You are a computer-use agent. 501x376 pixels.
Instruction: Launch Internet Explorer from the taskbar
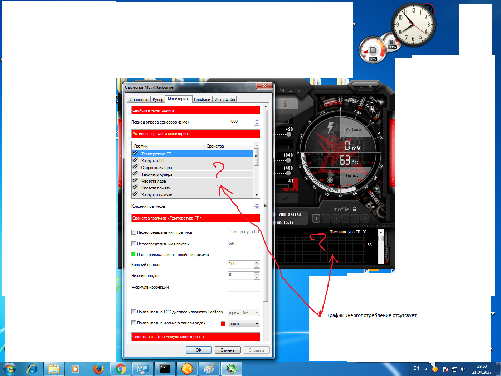32,369
